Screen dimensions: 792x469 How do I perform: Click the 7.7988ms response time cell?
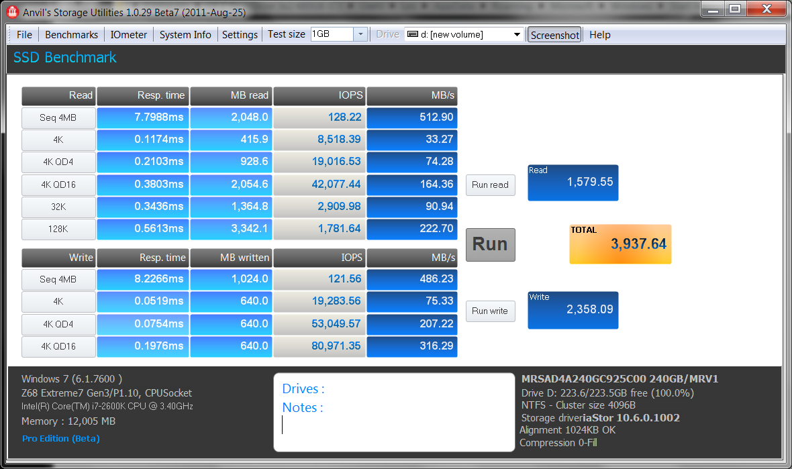[143, 117]
